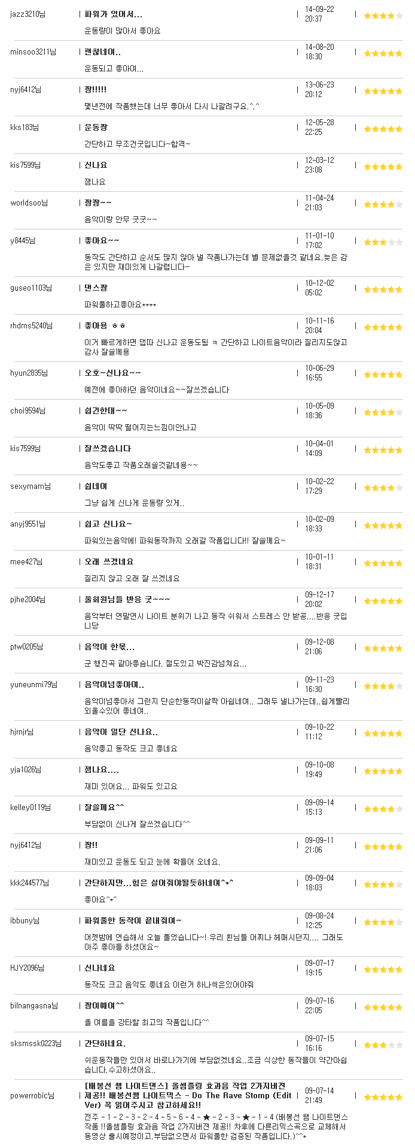Click star rating for ibbuny's review
Viewport: 415px width, 1145px height.
pos(383,922)
